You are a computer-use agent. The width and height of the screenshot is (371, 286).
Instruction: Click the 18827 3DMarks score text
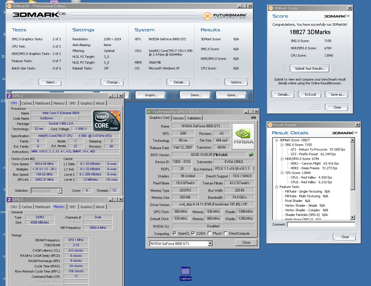pyautogui.click(x=310, y=32)
